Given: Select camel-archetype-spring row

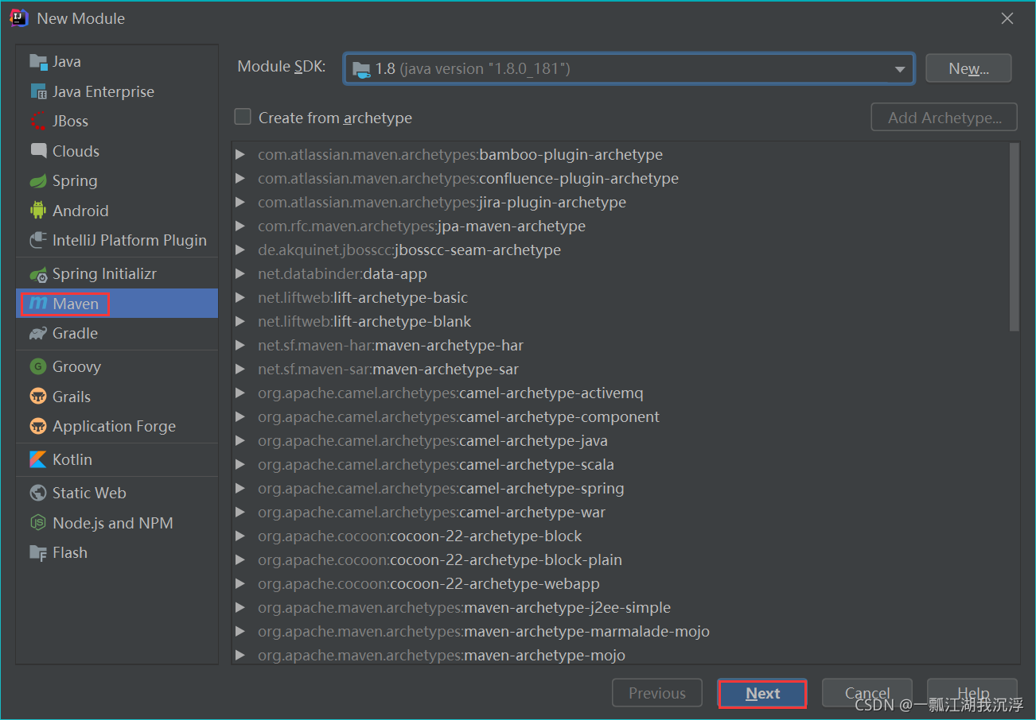Looking at the screenshot, I should [x=620, y=489].
